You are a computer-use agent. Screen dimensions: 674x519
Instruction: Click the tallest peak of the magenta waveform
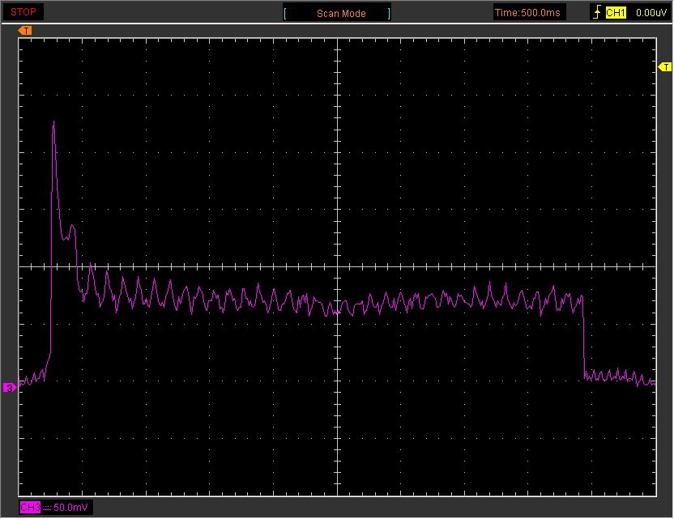pyautogui.click(x=54, y=123)
